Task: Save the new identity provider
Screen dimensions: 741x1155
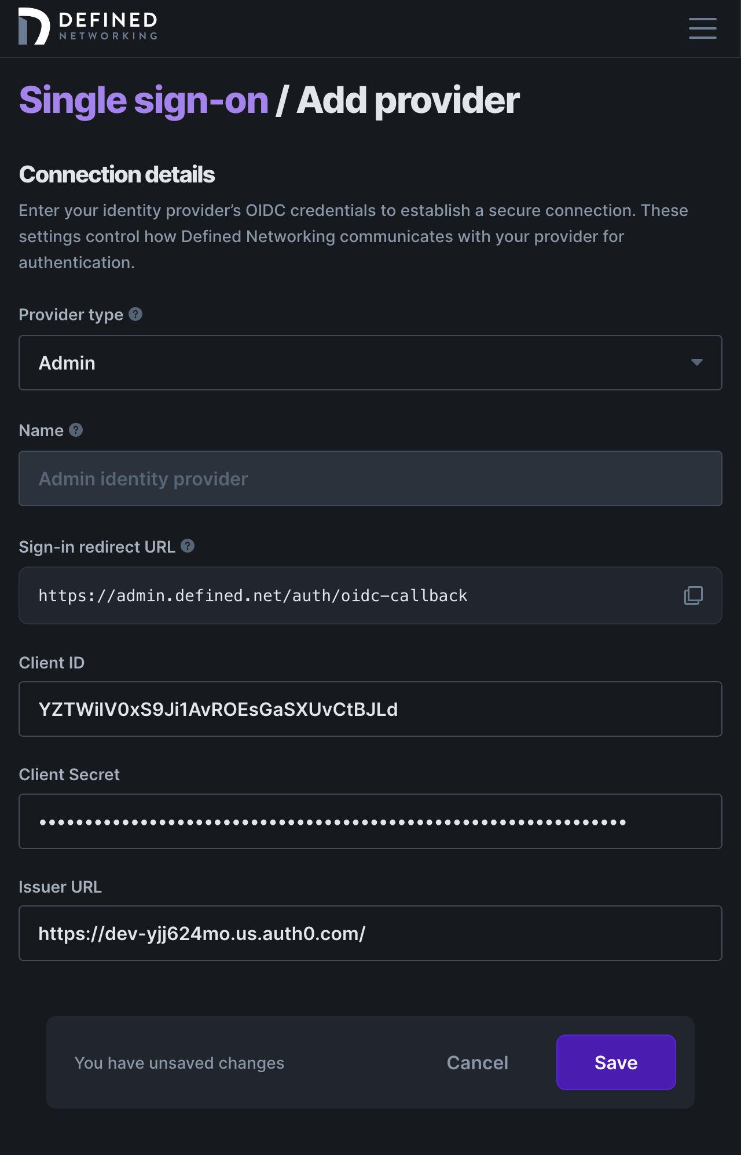Action: click(615, 1062)
